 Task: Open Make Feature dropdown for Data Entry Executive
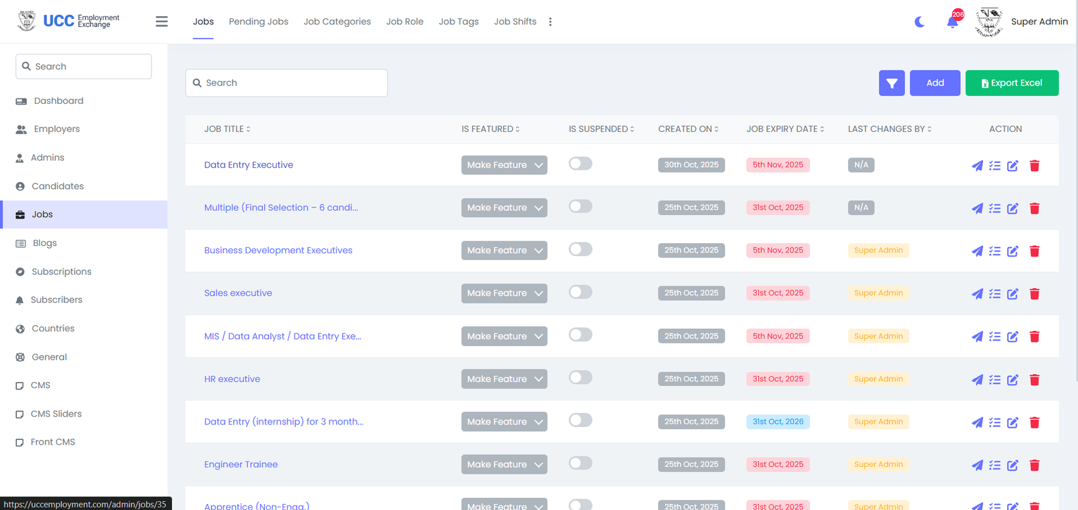[x=504, y=165]
